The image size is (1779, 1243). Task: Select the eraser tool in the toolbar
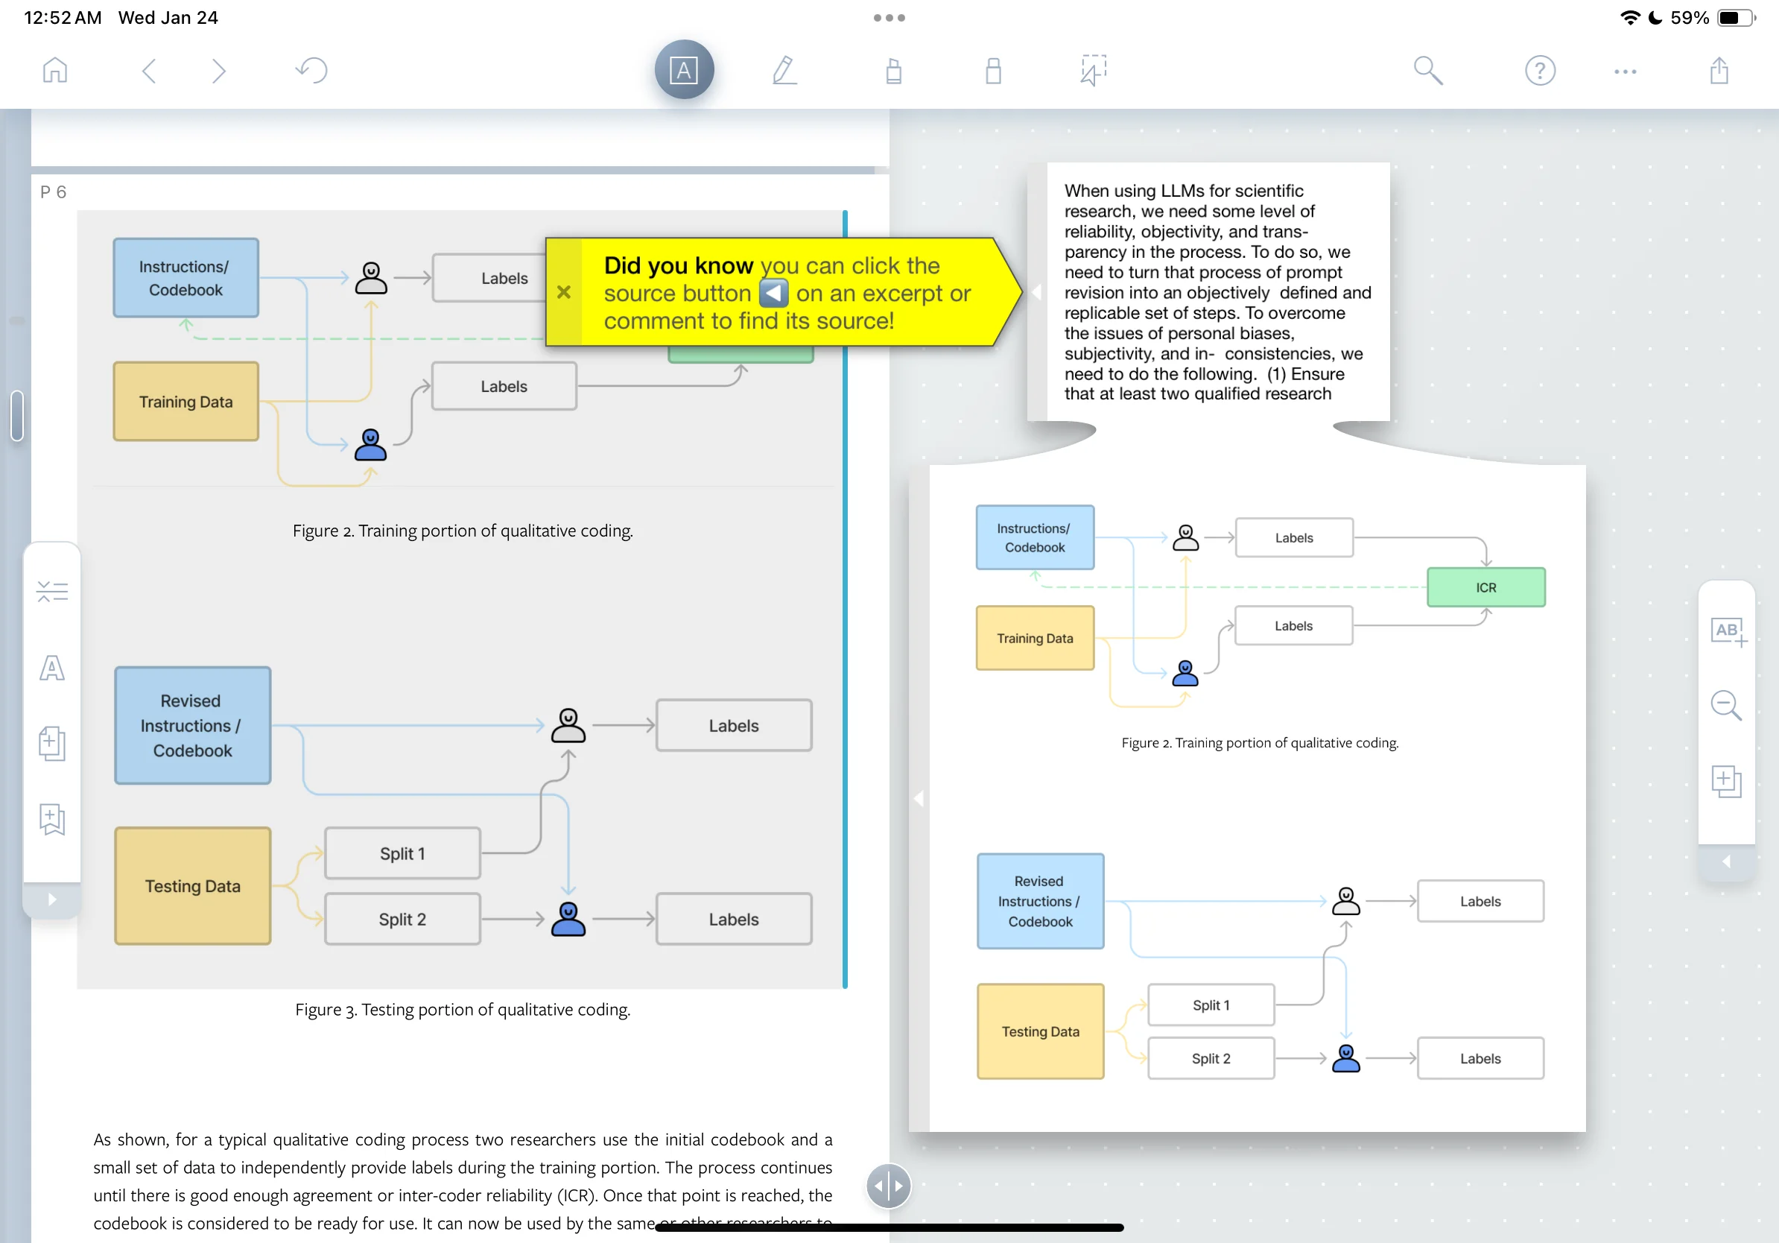coord(994,70)
